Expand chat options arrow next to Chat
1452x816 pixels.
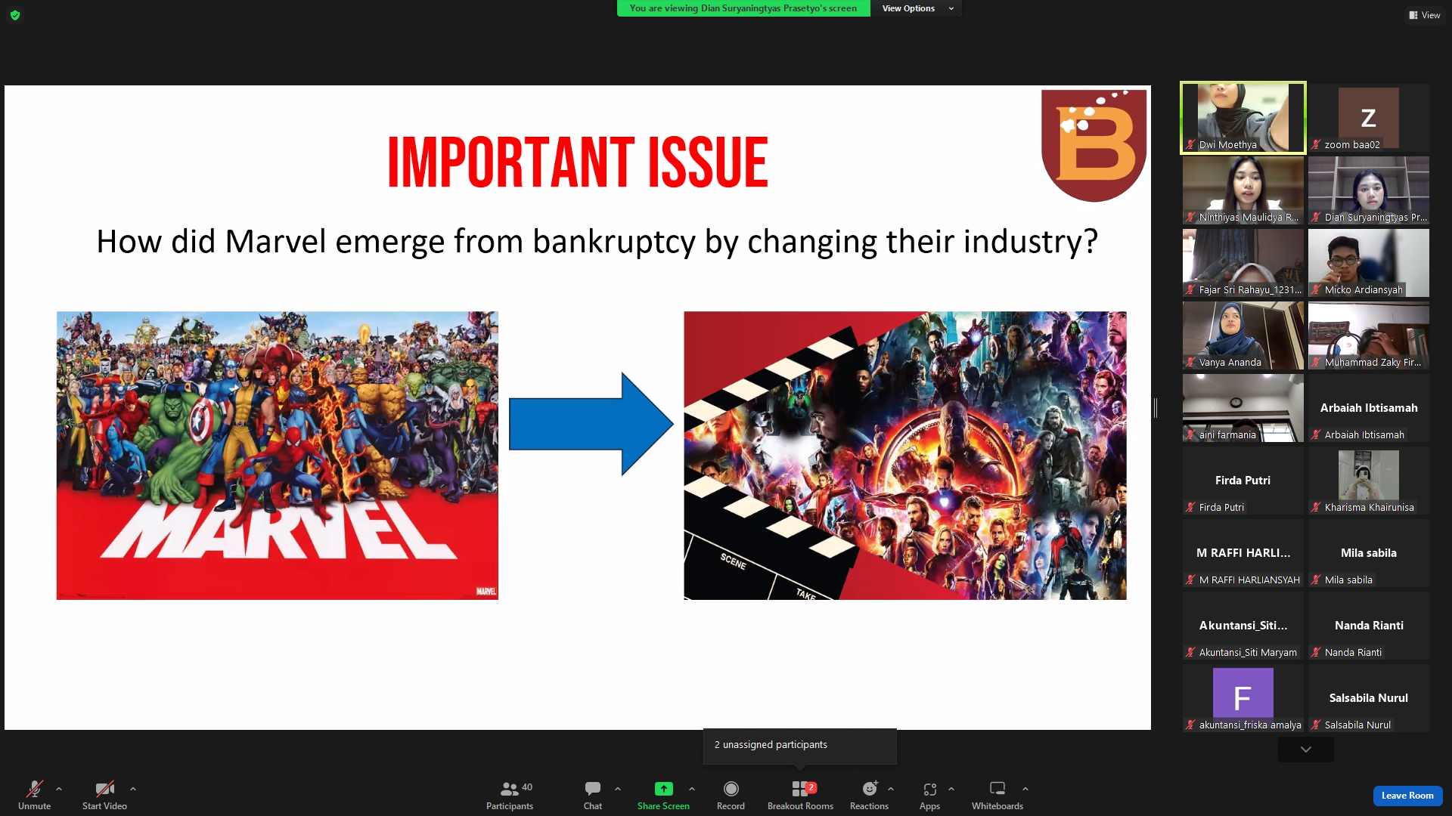(x=618, y=789)
